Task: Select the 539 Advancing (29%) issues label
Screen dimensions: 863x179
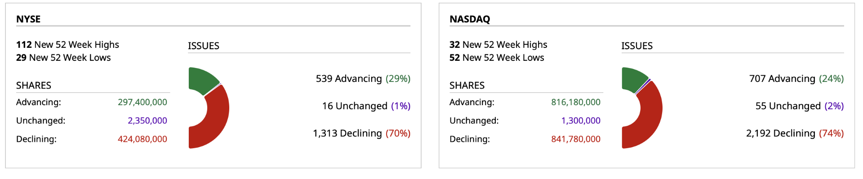Action: tap(363, 79)
